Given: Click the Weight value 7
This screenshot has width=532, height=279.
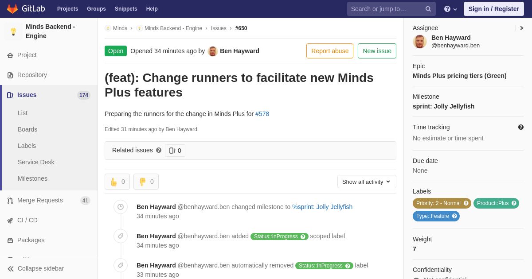Looking at the screenshot, I should [415, 249].
